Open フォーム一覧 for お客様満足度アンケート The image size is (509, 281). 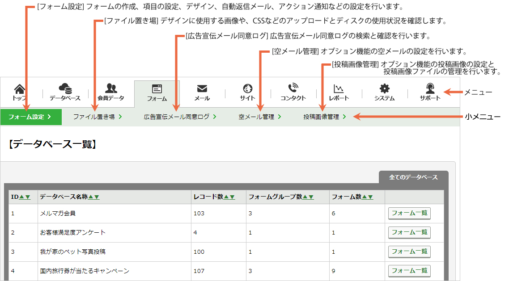click(409, 232)
